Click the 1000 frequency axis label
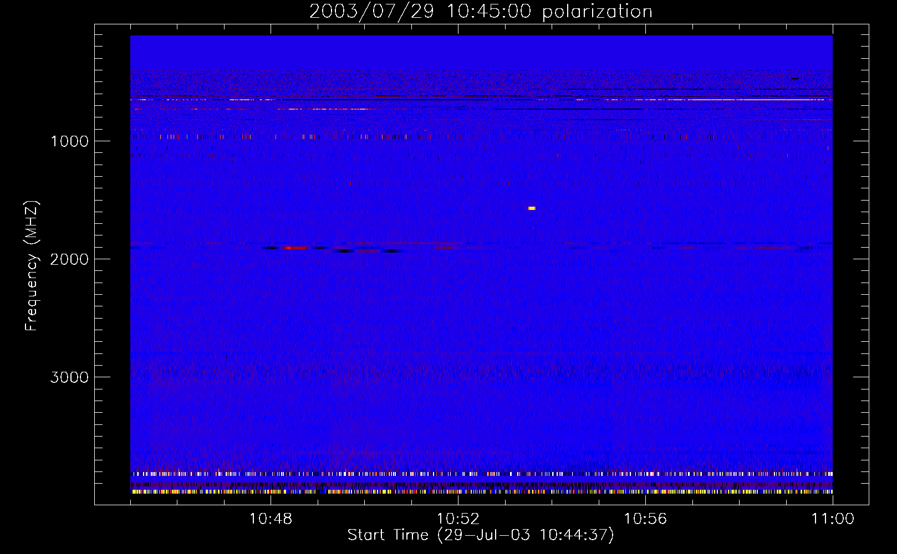This screenshot has height=554, width=897. click(x=69, y=141)
